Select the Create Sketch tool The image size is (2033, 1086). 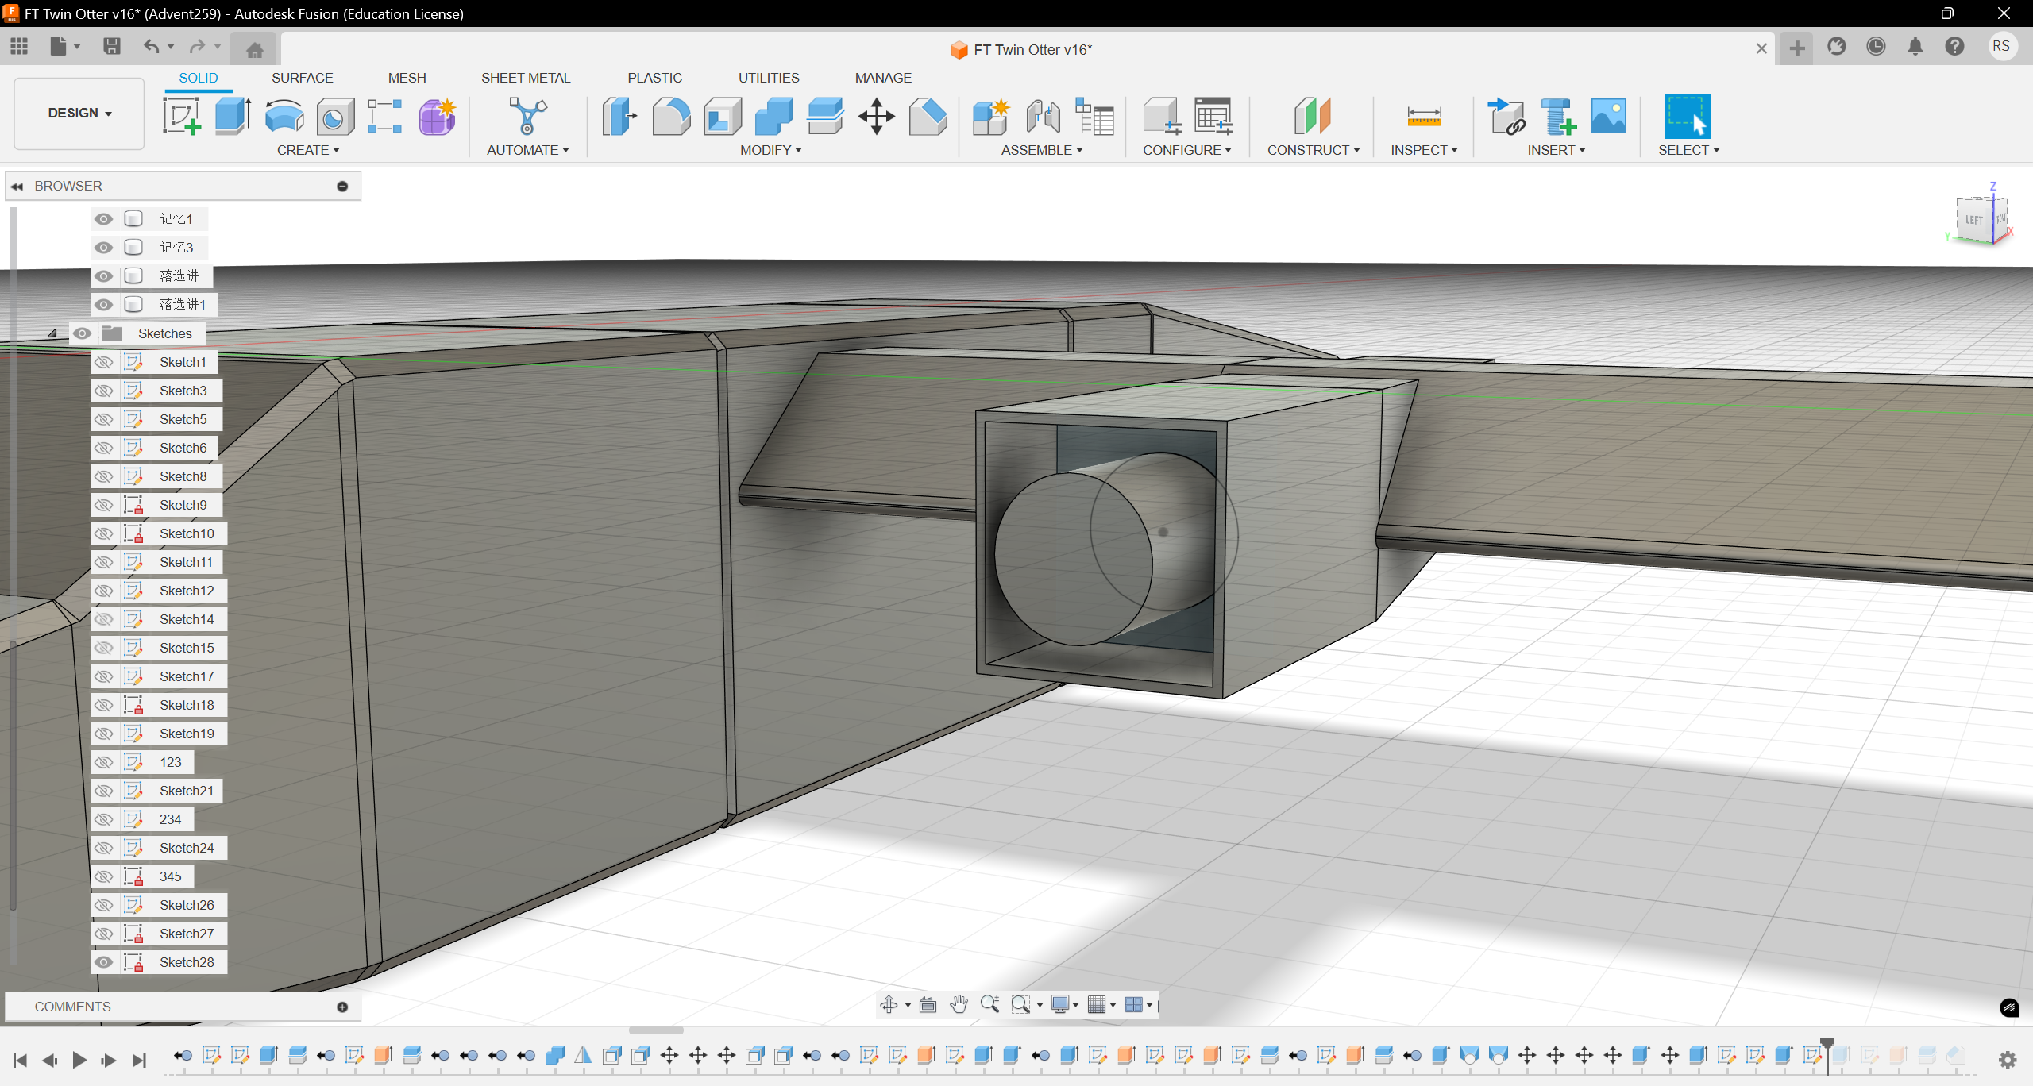181,116
